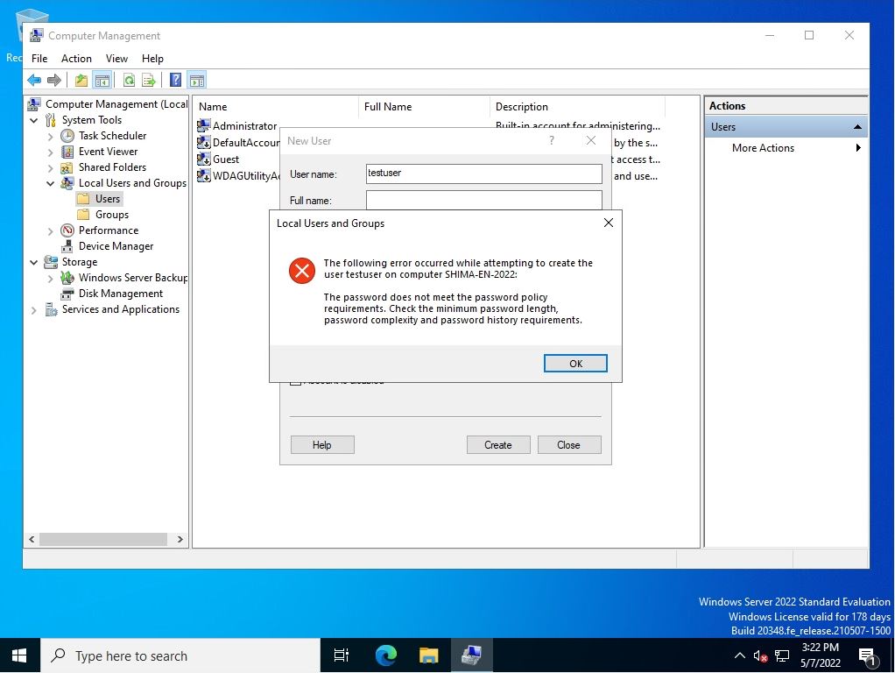Image resolution: width=895 pixels, height=673 pixels.
Task: Click the User name input field
Action: [x=484, y=174]
